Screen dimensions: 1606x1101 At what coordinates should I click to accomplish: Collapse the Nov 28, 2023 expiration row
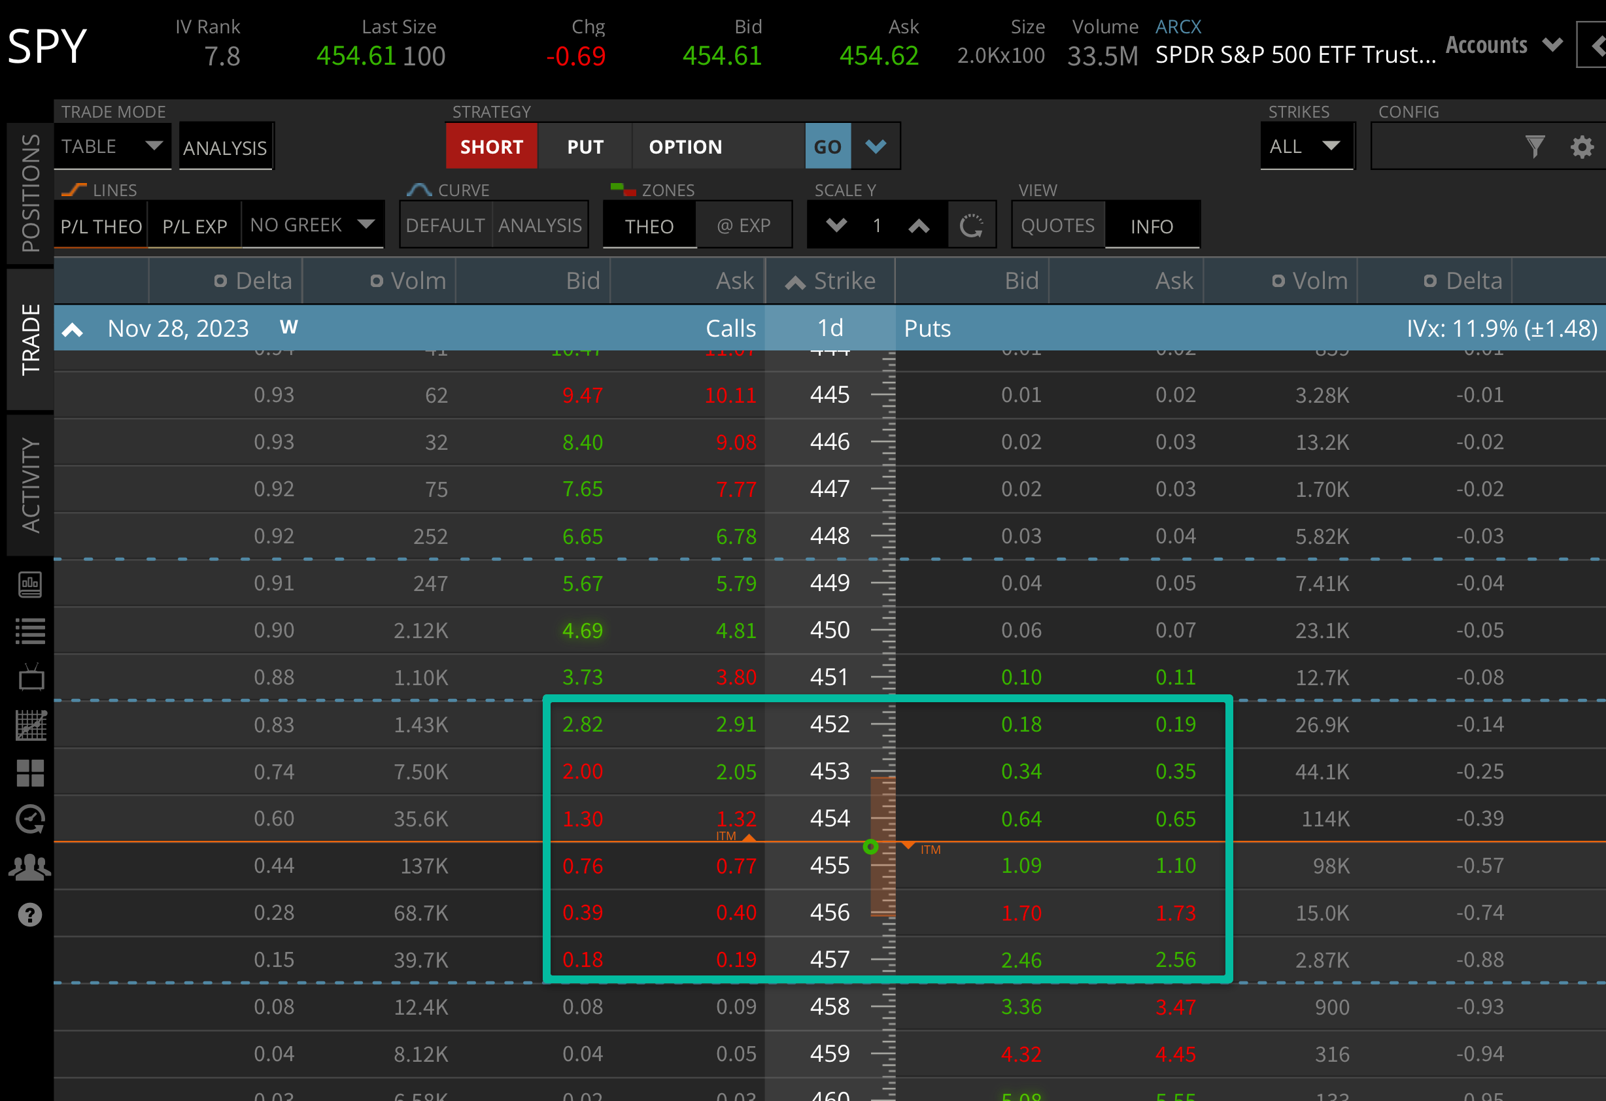(73, 328)
